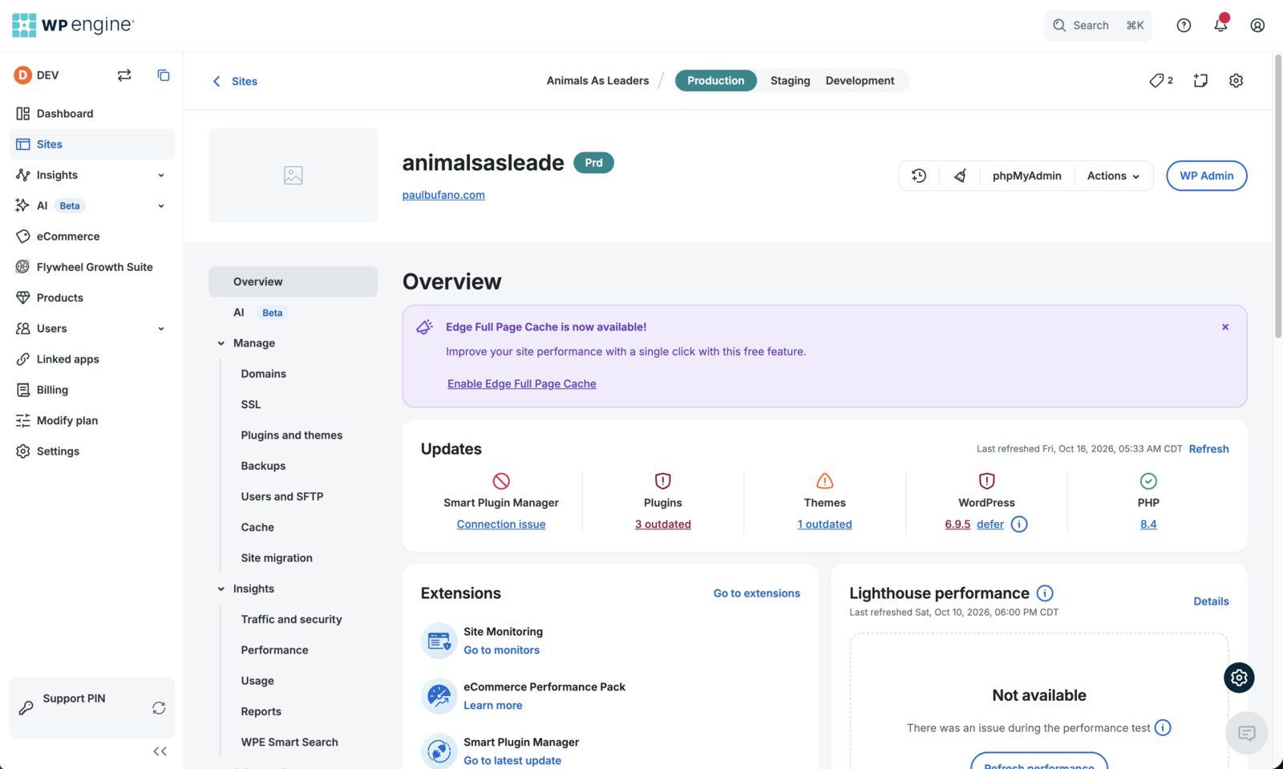This screenshot has height=769, width=1283.
Task: Collapse the Manage section
Action: click(x=221, y=343)
